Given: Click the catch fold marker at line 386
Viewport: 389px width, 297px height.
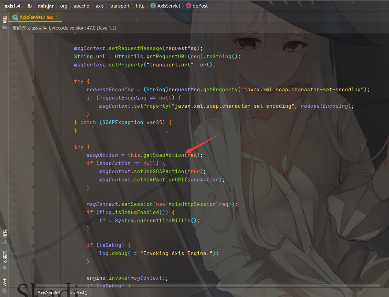Looking at the screenshot, I should 33,122.
